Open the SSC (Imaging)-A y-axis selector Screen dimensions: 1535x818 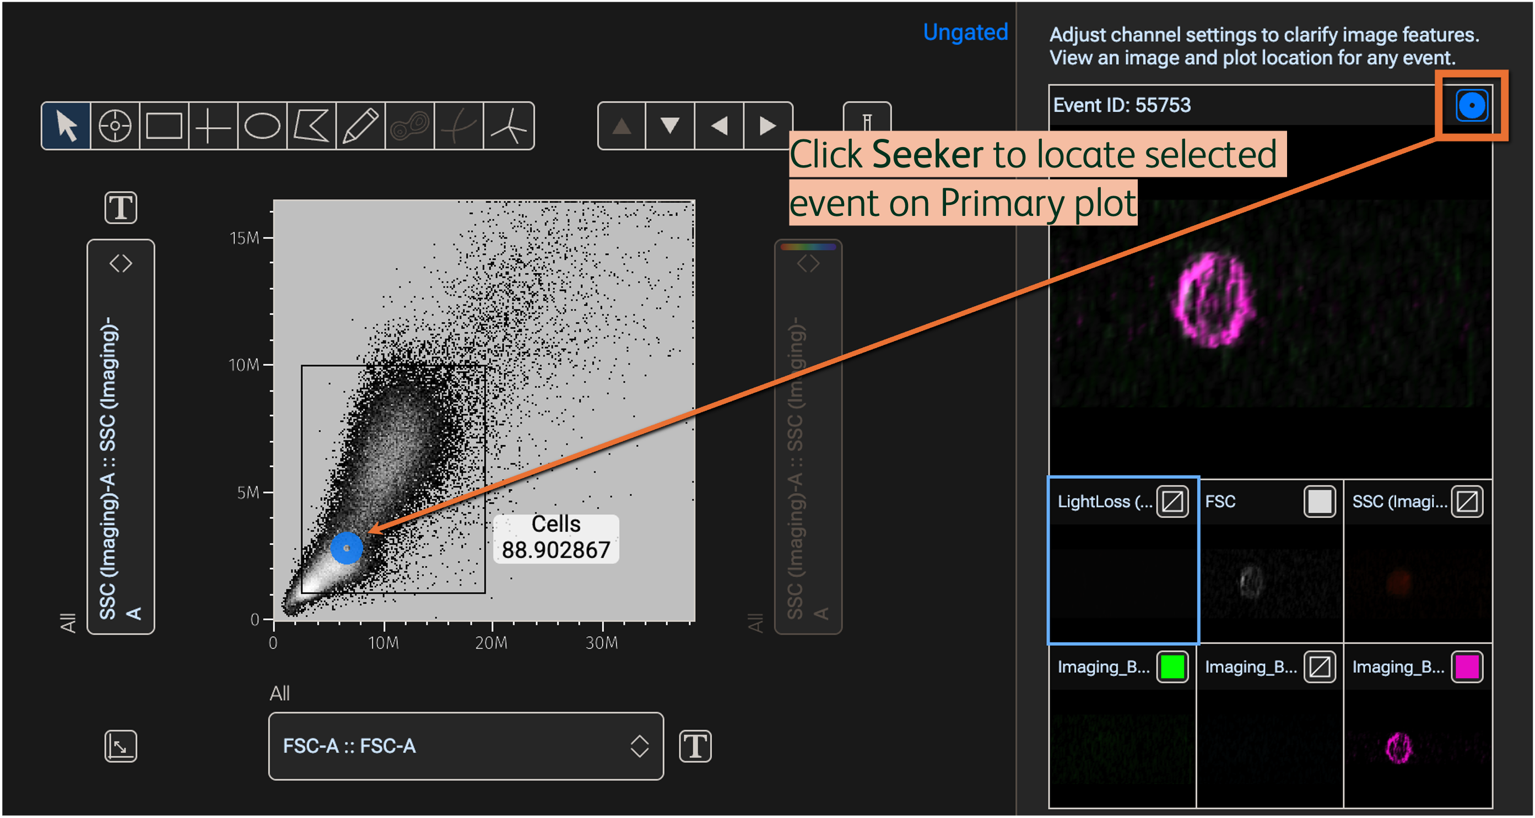tap(120, 436)
